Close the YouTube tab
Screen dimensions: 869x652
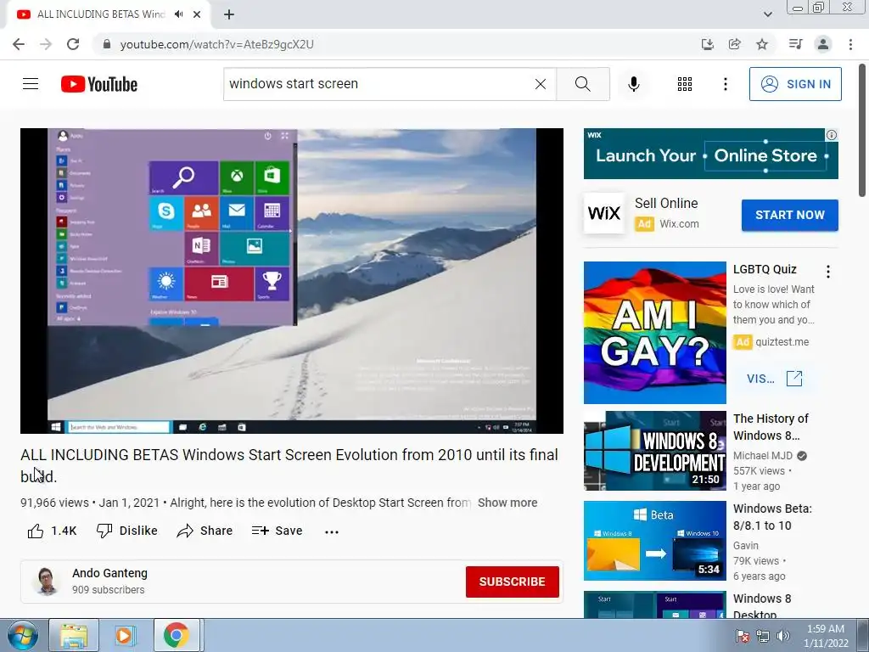pyautogui.click(x=197, y=14)
